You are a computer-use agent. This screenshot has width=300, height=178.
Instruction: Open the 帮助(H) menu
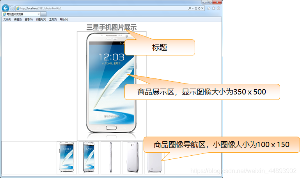point(64,20)
